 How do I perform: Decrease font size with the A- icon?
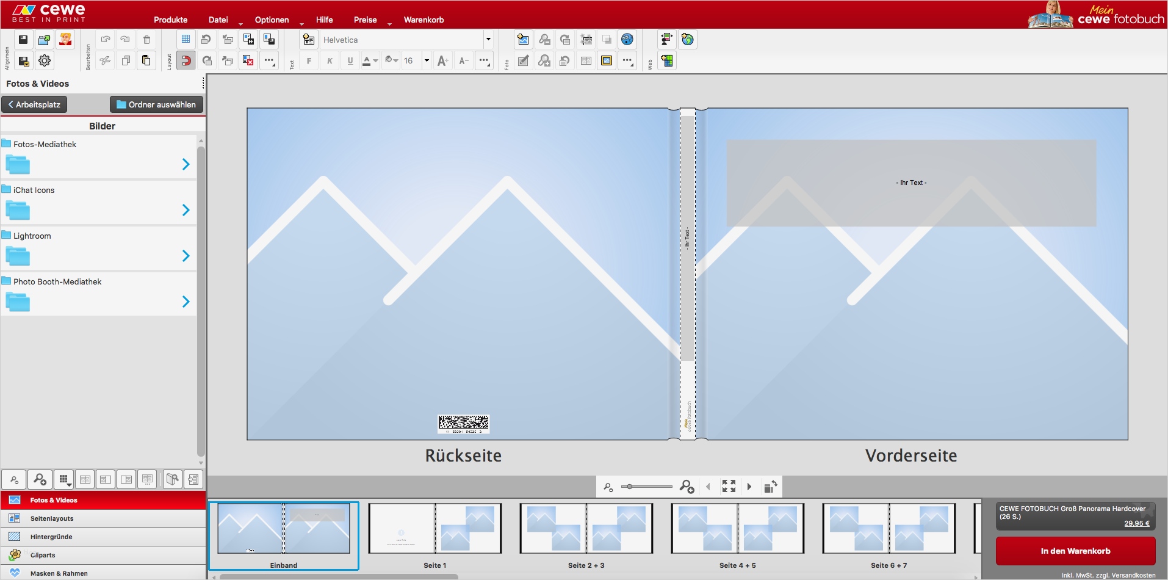click(x=464, y=60)
